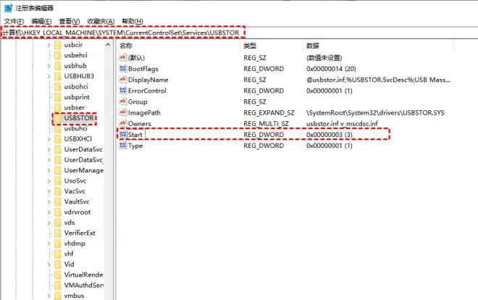Click the registry path address bar
The width and height of the screenshot is (478, 300).
click(x=239, y=33)
